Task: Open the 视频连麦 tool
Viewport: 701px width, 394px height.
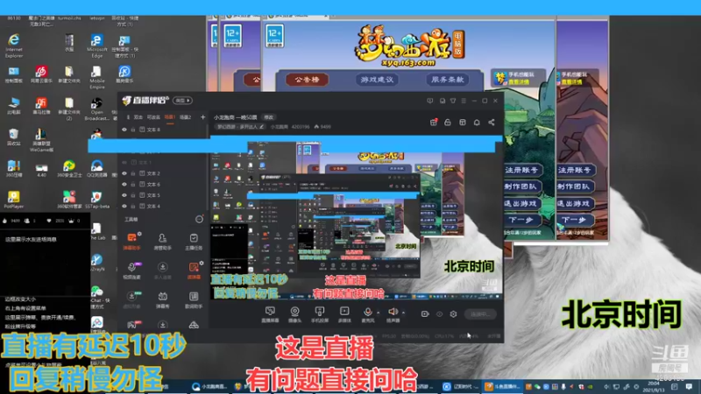Action: (x=132, y=270)
